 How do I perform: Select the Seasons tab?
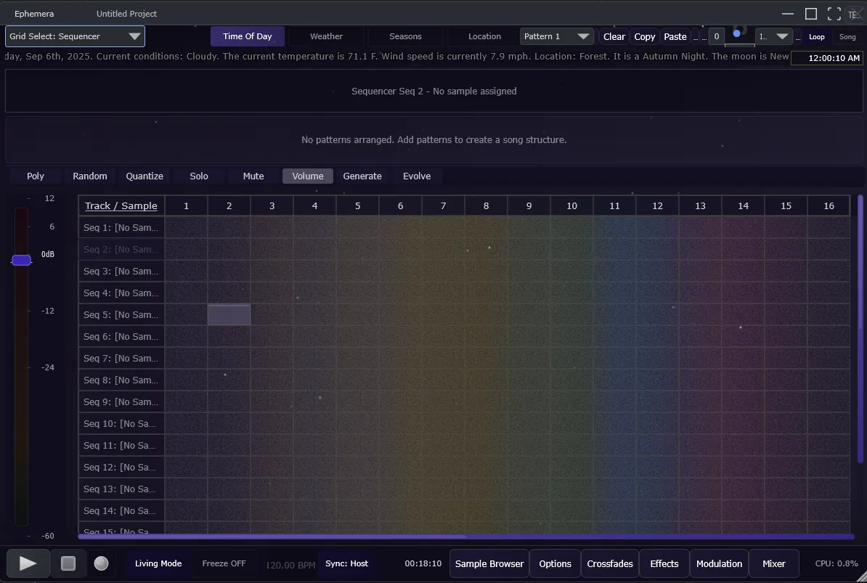(404, 36)
